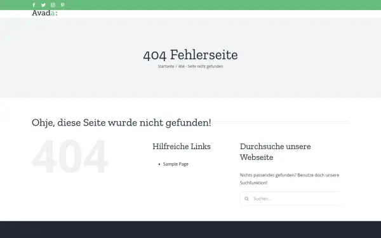381x238 pixels.
Task: Open the Twitter social icon
Action: click(43, 5)
